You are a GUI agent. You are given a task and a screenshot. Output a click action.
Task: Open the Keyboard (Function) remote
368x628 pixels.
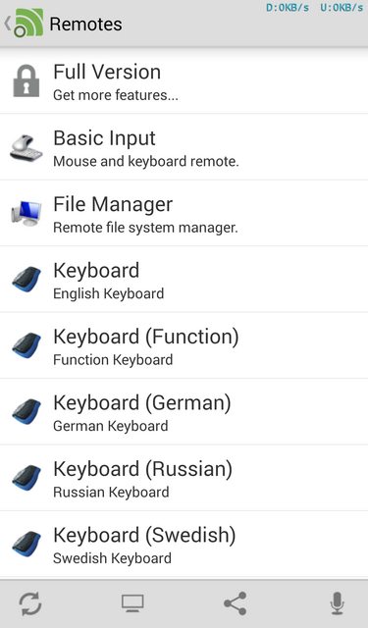coord(184,345)
